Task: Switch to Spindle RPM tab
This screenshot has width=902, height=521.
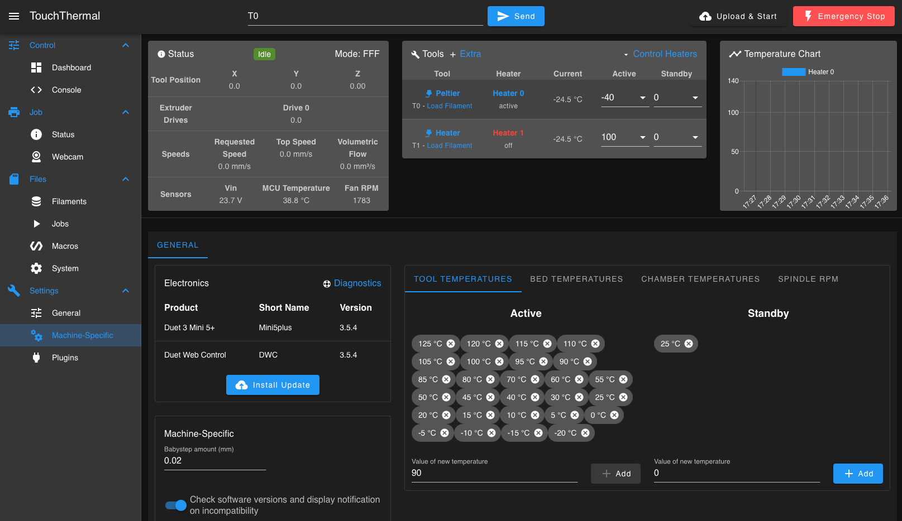Action: [808, 279]
